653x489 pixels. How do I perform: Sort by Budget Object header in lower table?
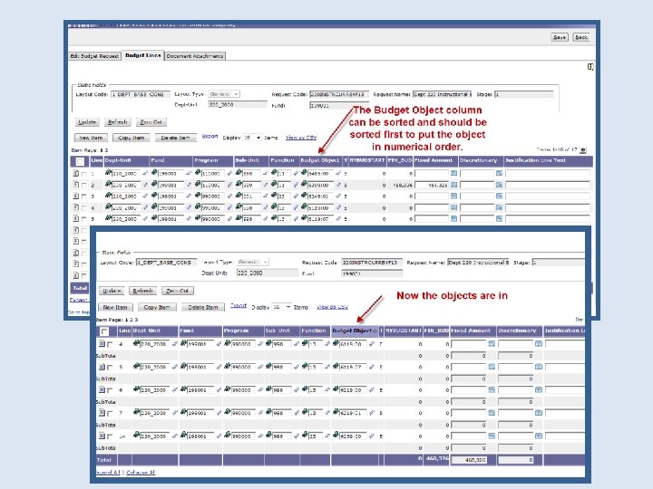pos(355,331)
